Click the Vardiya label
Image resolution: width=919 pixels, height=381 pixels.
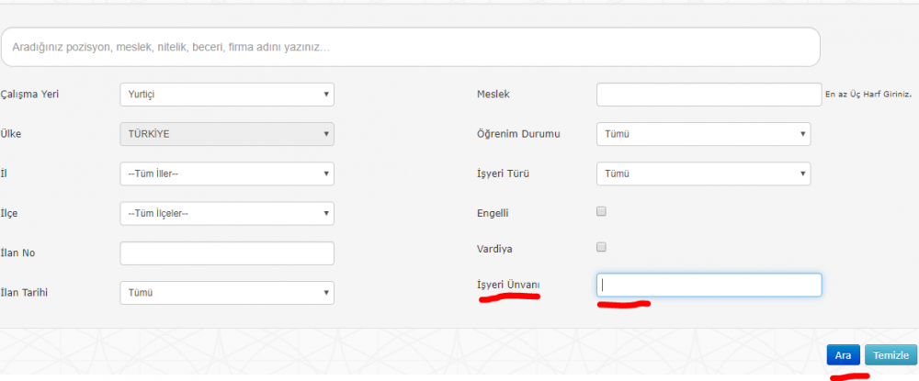click(494, 249)
